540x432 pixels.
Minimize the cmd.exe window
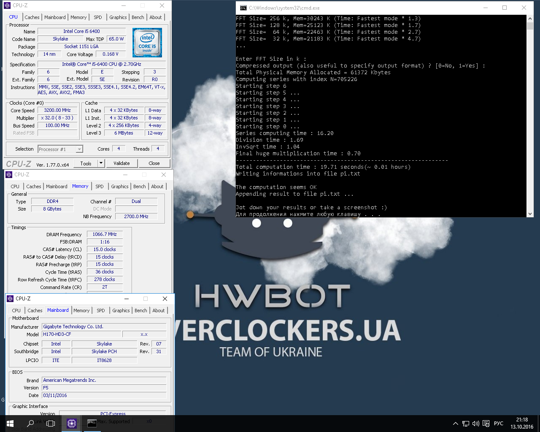(x=485, y=8)
